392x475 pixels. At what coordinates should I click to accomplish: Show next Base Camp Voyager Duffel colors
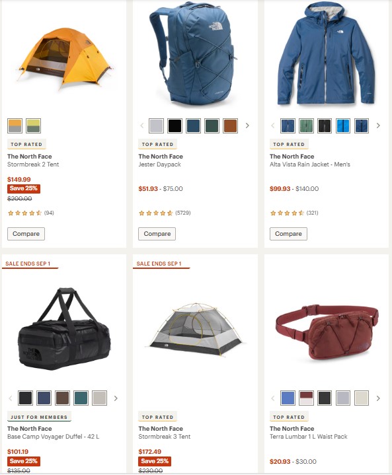coord(116,398)
